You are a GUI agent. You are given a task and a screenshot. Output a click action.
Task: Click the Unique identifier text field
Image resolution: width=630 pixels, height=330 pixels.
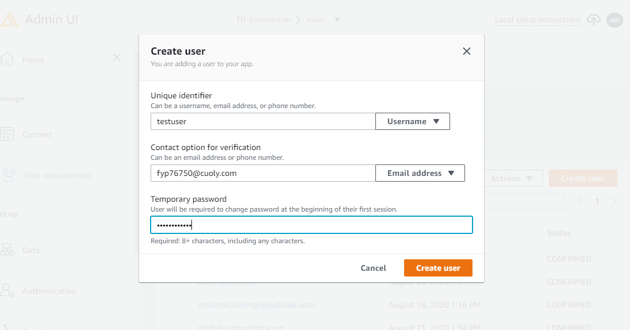(263, 121)
